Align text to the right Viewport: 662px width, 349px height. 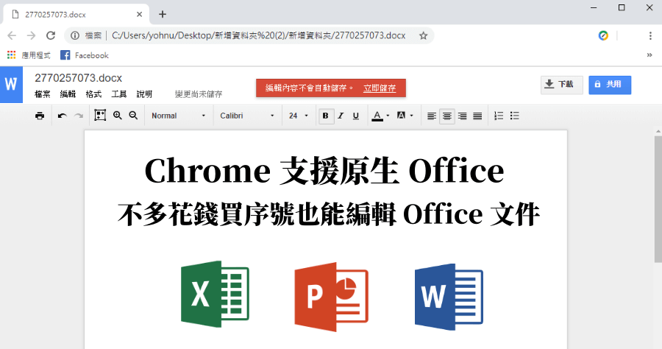click(463, 116)
